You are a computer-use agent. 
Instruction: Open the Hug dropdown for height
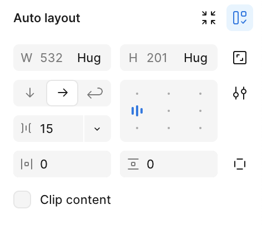[x=195, y=58]
